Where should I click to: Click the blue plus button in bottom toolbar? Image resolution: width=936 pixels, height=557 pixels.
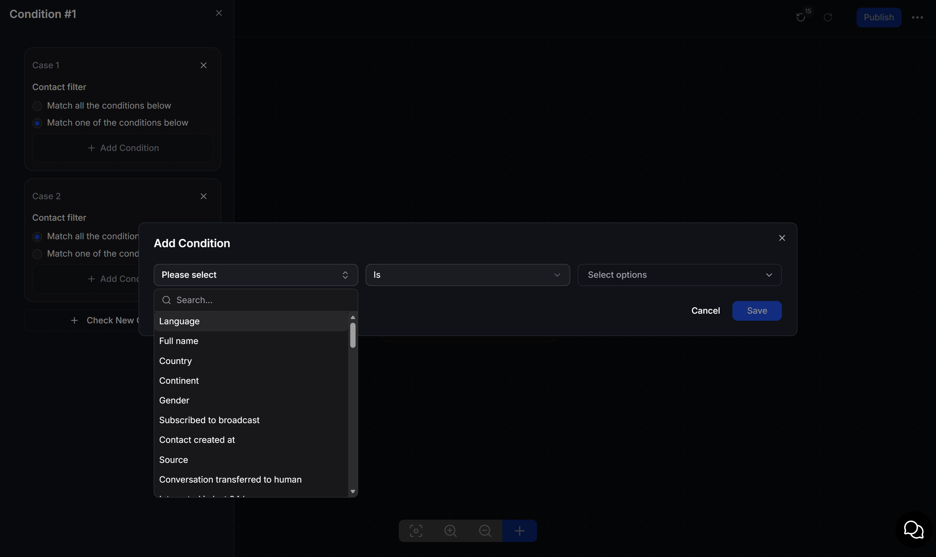point(520,531)
